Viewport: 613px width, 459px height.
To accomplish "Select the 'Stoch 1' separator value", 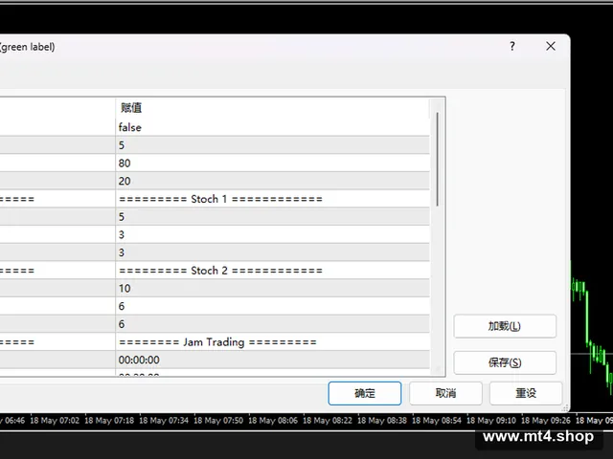I will pos(272,199).
